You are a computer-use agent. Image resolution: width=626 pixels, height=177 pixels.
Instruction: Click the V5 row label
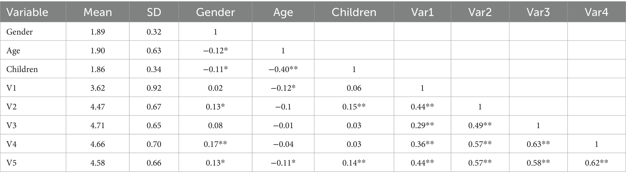click(12, 163)
